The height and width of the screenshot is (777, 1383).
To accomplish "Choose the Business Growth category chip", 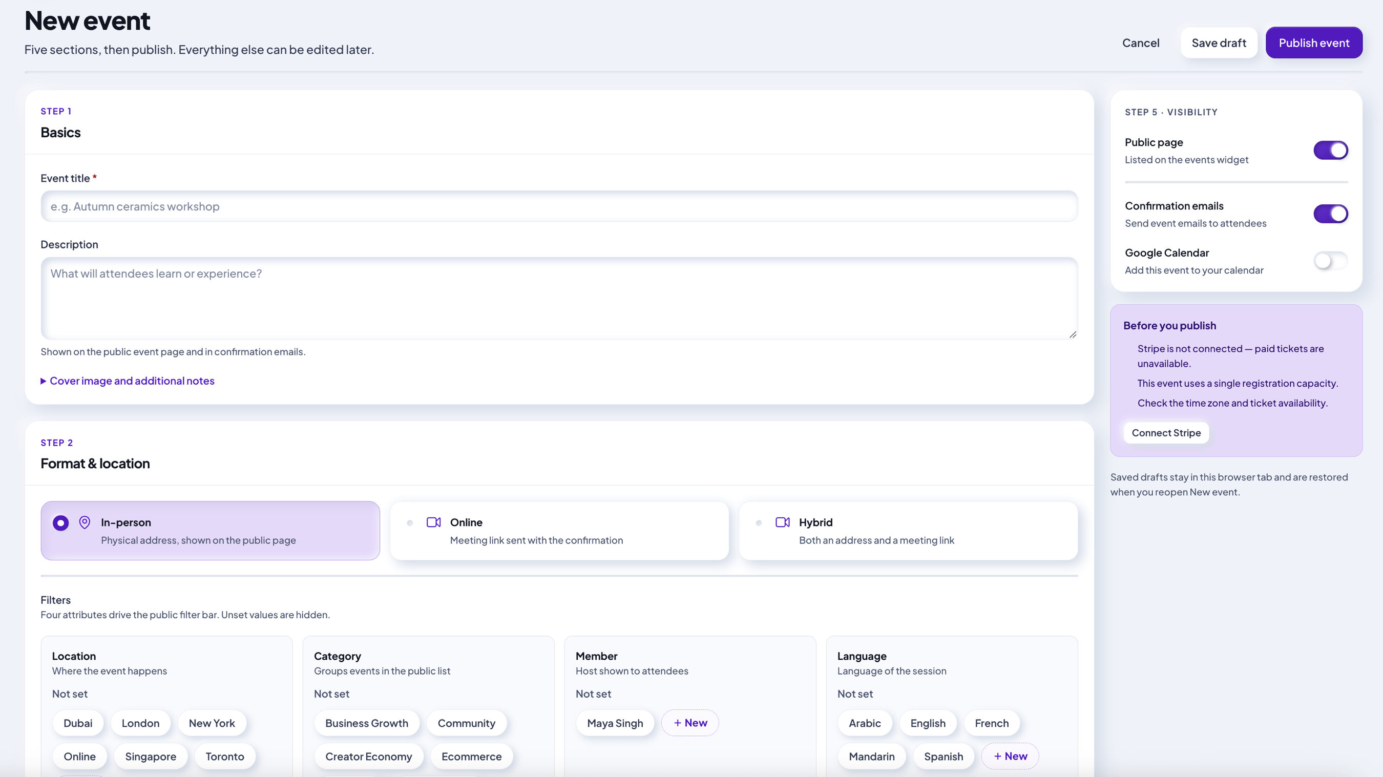I will click(367, 723).
